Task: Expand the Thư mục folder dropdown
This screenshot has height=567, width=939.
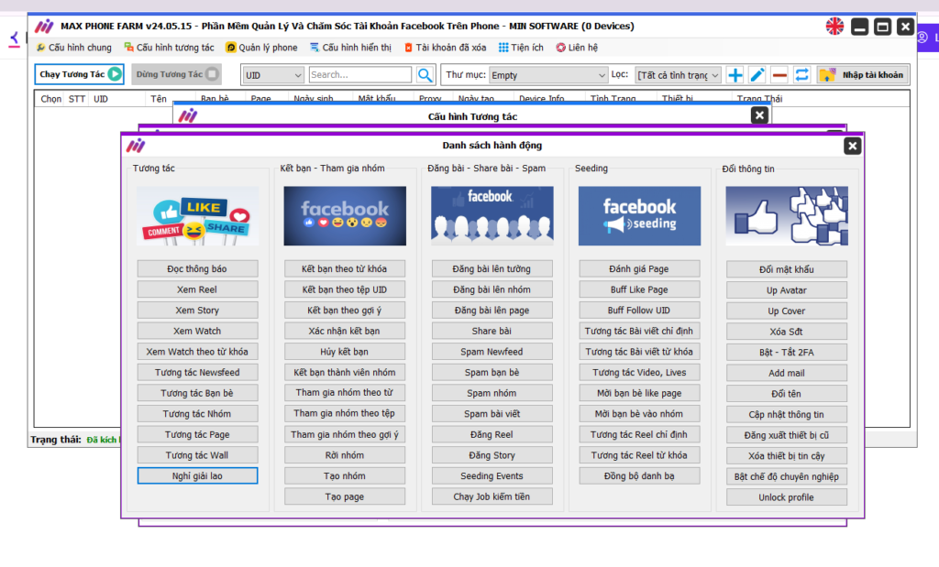Action: pos(548,75)
